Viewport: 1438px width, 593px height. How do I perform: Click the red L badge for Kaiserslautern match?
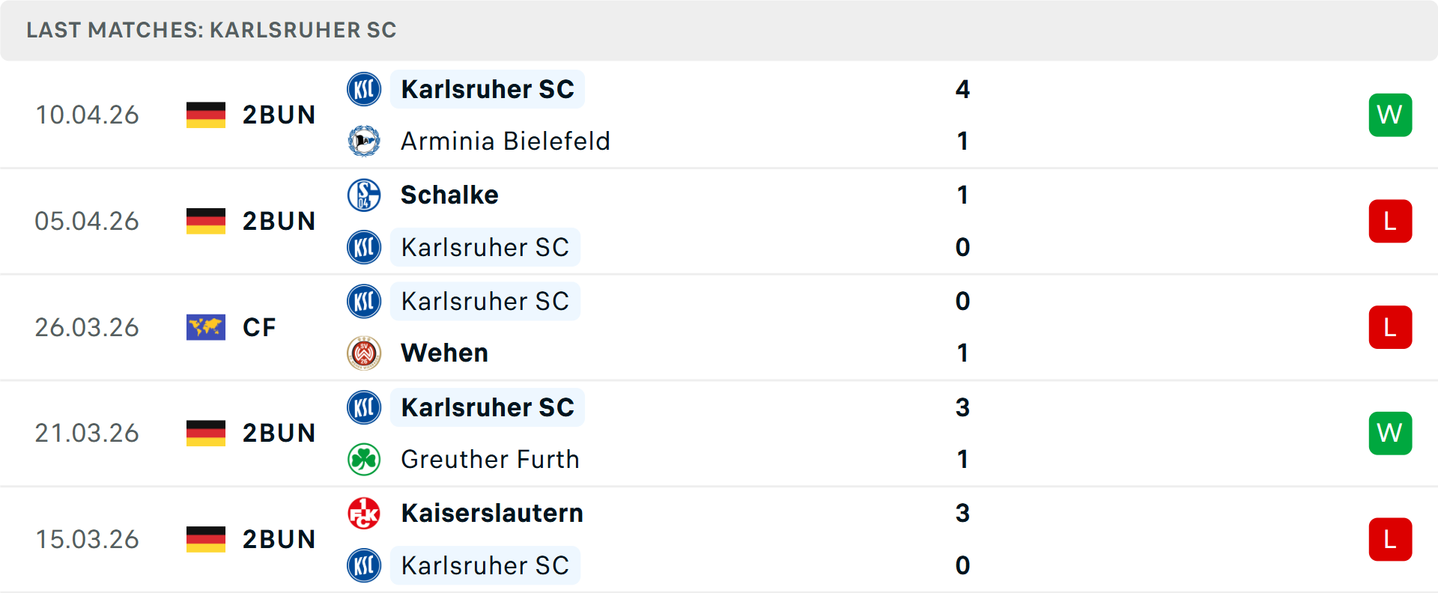point(1390,539)
